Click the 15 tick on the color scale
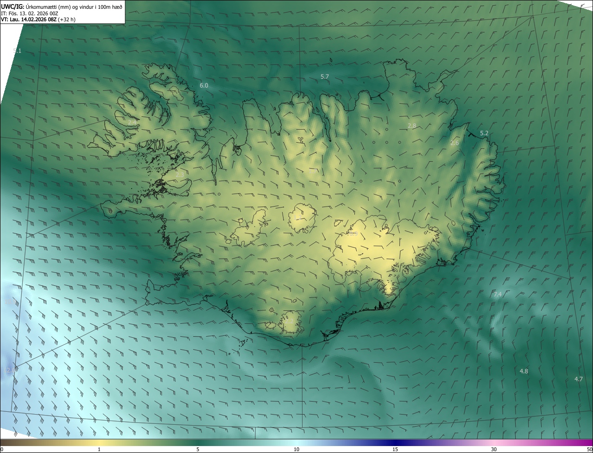The height and width of the screenshot is (453, 593). tap(395, 449)
